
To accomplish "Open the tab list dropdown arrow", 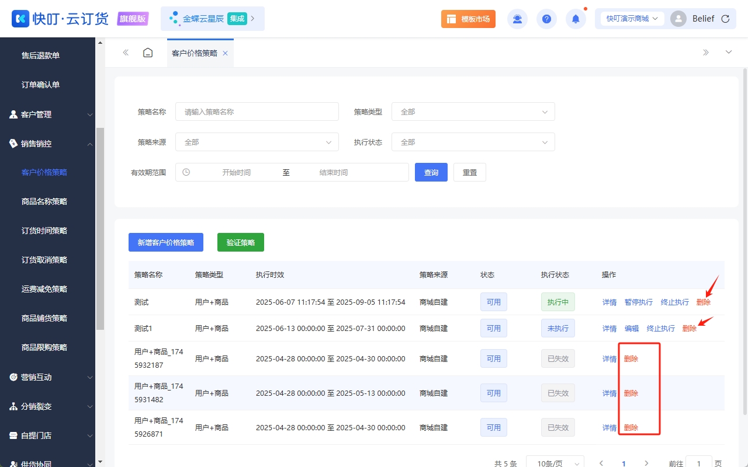I will point(729,53).
